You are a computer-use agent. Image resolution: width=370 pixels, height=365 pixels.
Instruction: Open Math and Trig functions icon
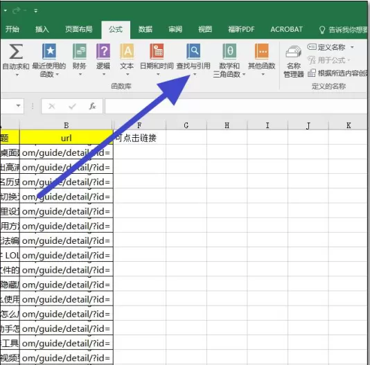[229, 51]
